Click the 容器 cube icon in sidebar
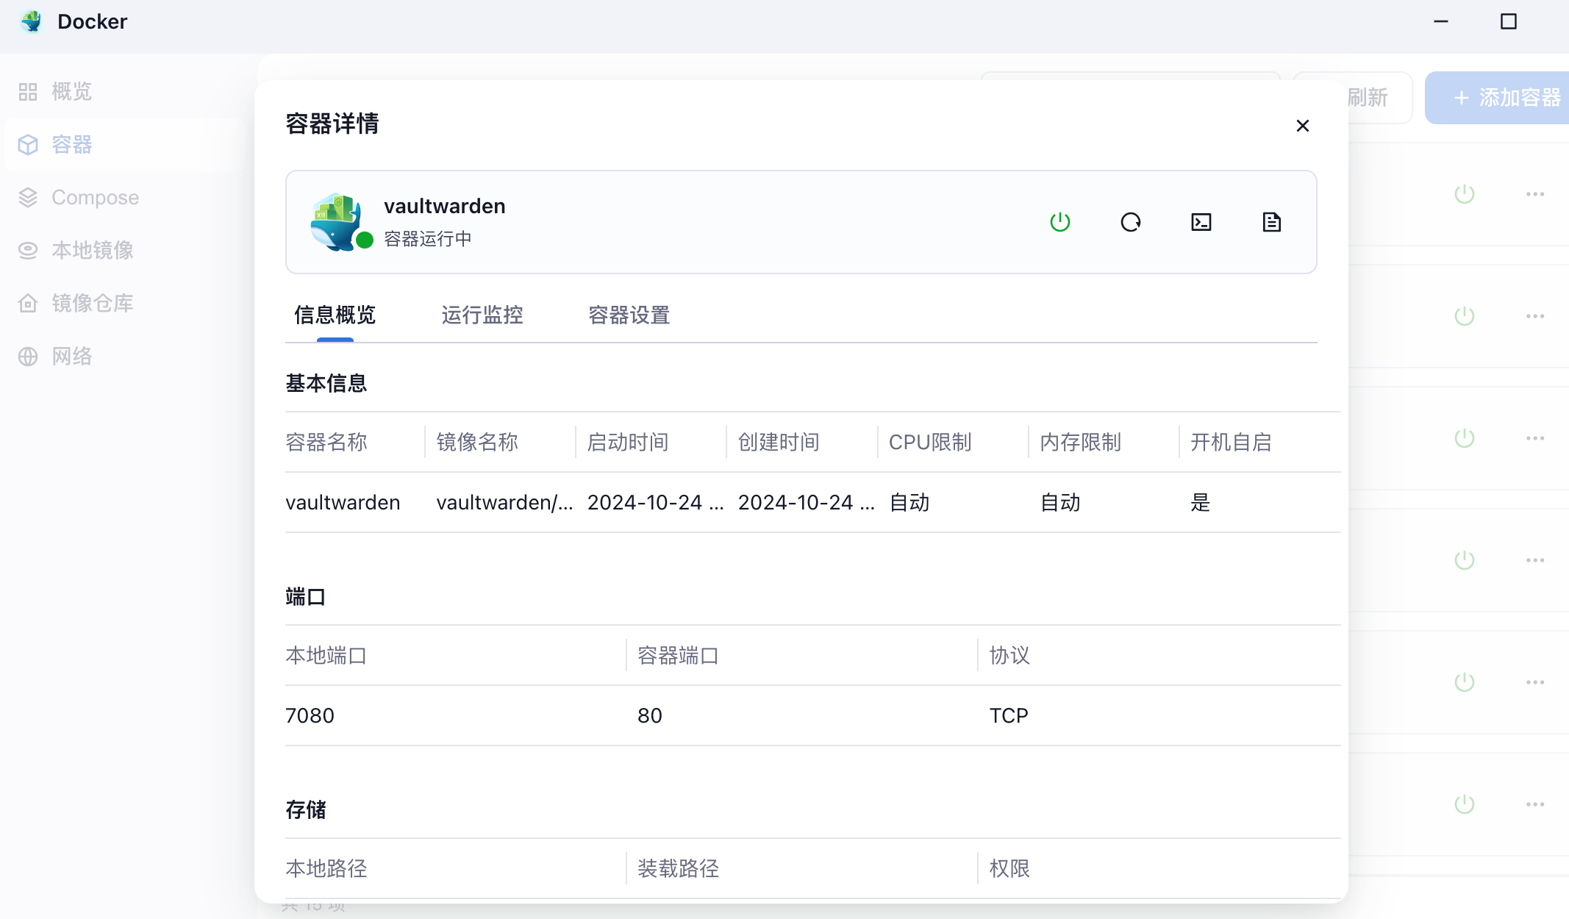This screenshot has height=919, width=1569. (28, 145)
